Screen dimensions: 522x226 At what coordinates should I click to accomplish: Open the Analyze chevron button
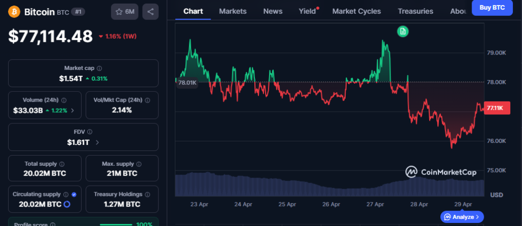coord(462,217)
